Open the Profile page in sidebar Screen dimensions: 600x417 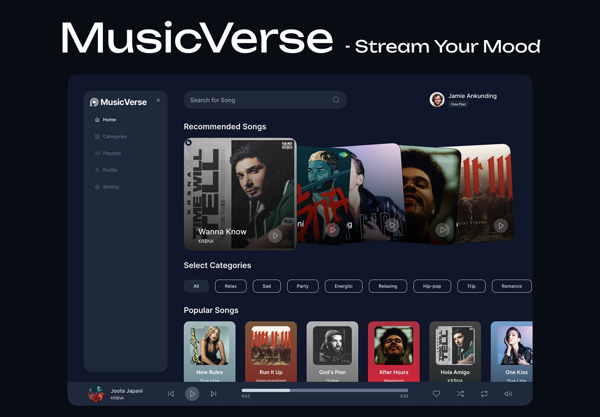[x=106, y=170]
